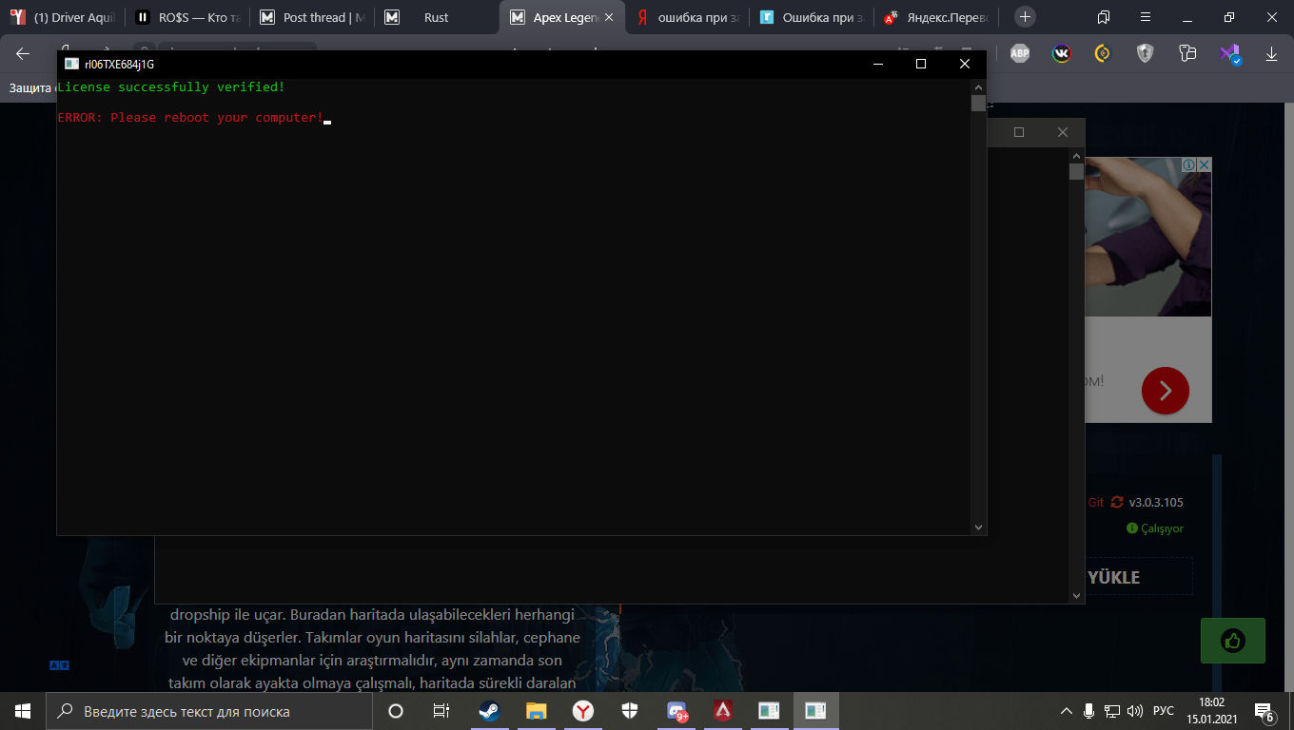Open Task View on taskbar
This screenshot has width=1294, height=730.
pos(441,711)
